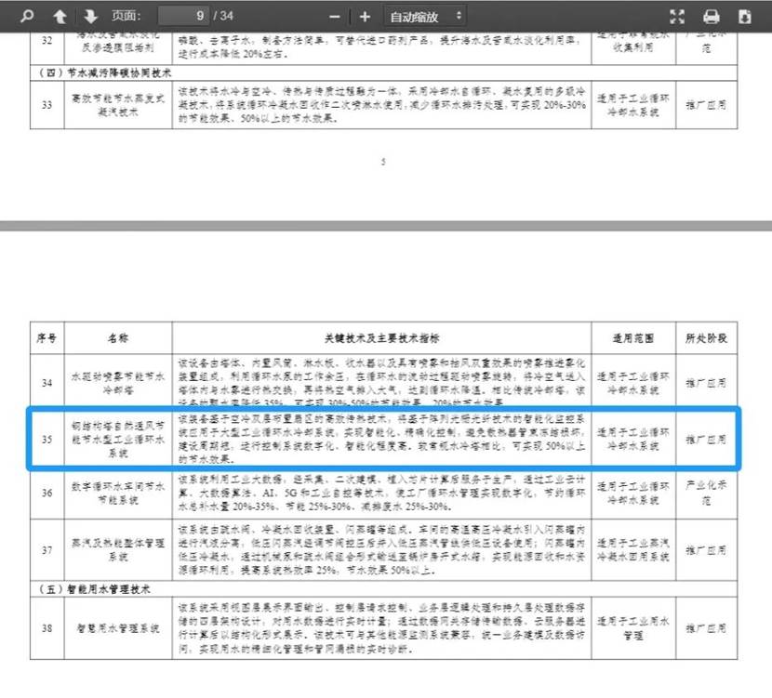Click the row number '38' cell
The width and height of the screenshot is (772, 698).
tap(47, 628)
